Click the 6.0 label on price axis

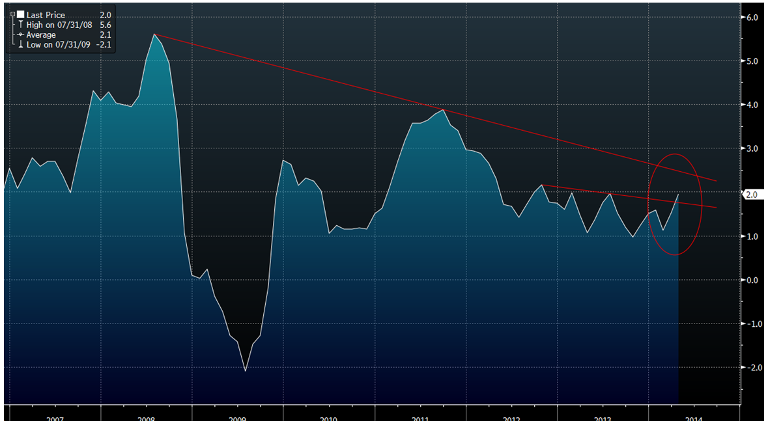[x=752, y=18]
